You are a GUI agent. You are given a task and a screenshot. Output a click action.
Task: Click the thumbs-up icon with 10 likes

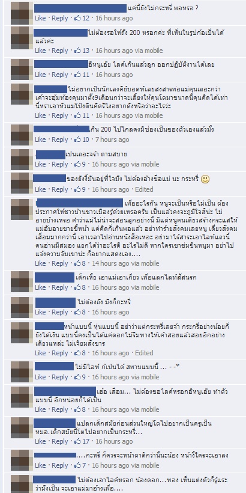point(77,139)
